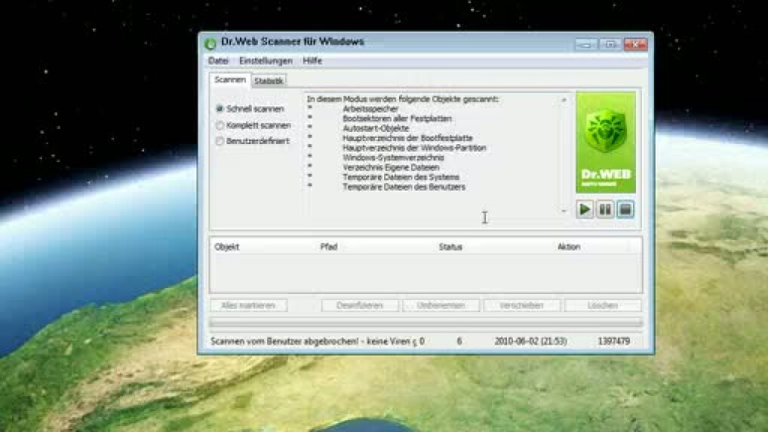Switch to the Statistik tab

click(x=269, y=81)
